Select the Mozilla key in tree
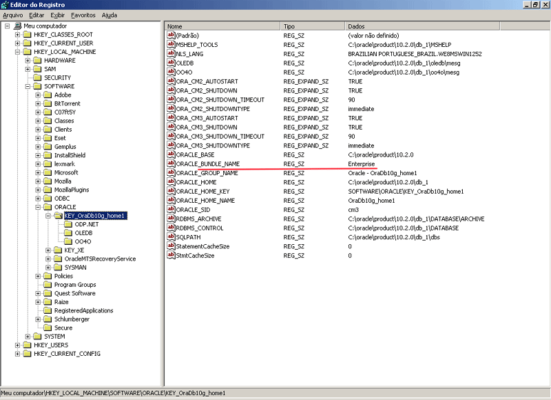551x400 pixels. tap(63, 181)
